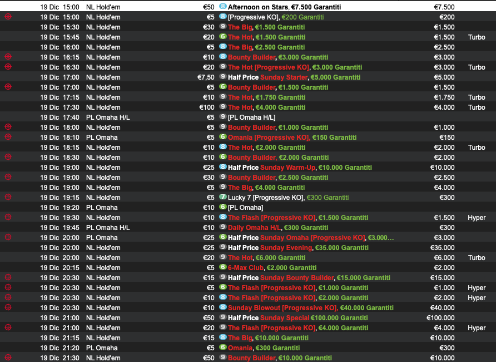Click the target icon on 19:00 €30 Bounty Builder
Screen dimensions: 496x362
point(8,177)
